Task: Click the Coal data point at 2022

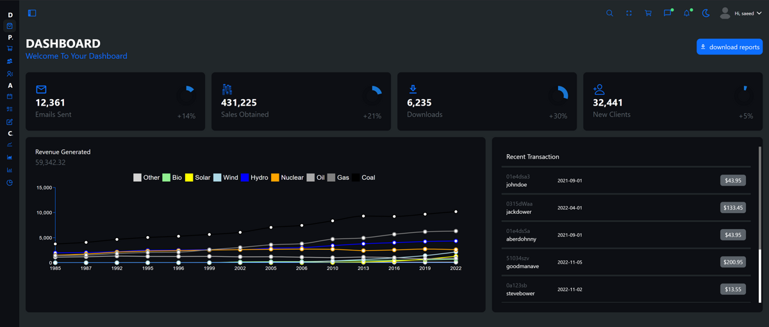Action: coord(456,211)
